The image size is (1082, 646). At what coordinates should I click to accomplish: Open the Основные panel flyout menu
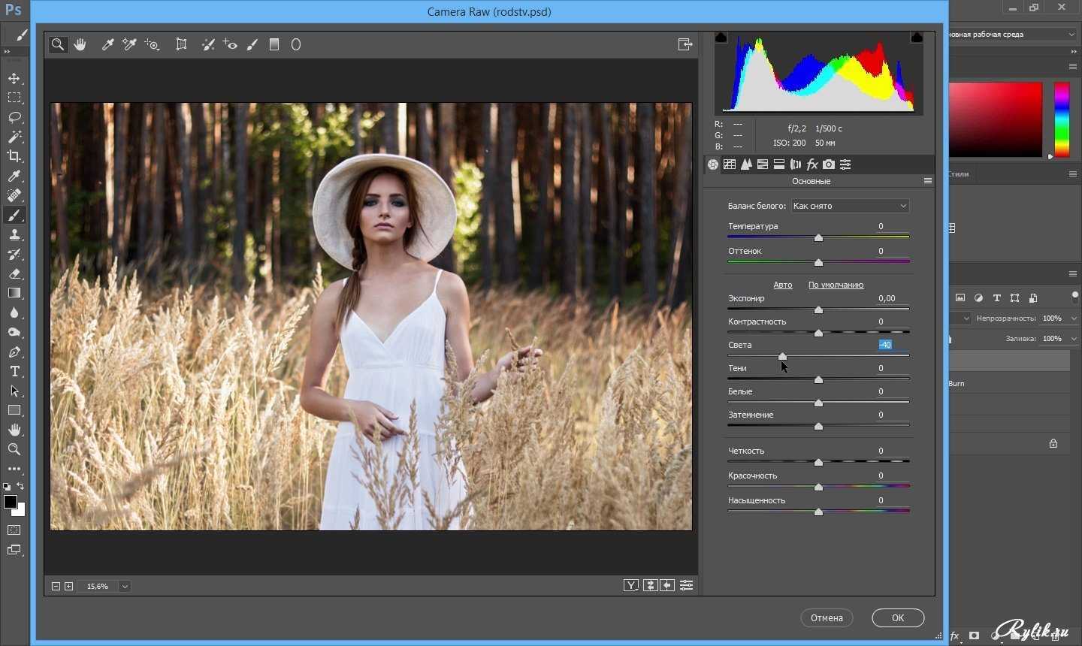coord(928,181)
